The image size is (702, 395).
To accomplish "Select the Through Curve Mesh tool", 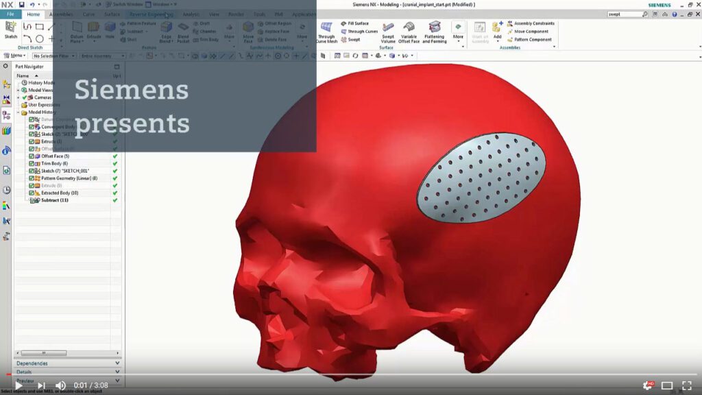I will coord(326,32).
